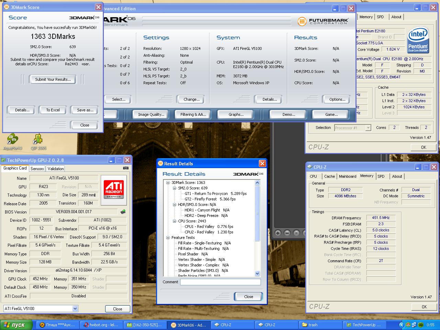The image size is (440, 330).
Task: Select GT1 - Return To Proxycon row
Action: coord(215,194)
